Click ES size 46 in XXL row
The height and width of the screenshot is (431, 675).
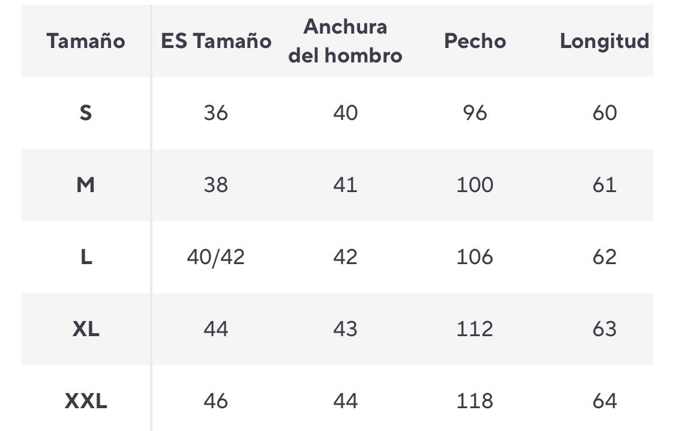(216, 400)
